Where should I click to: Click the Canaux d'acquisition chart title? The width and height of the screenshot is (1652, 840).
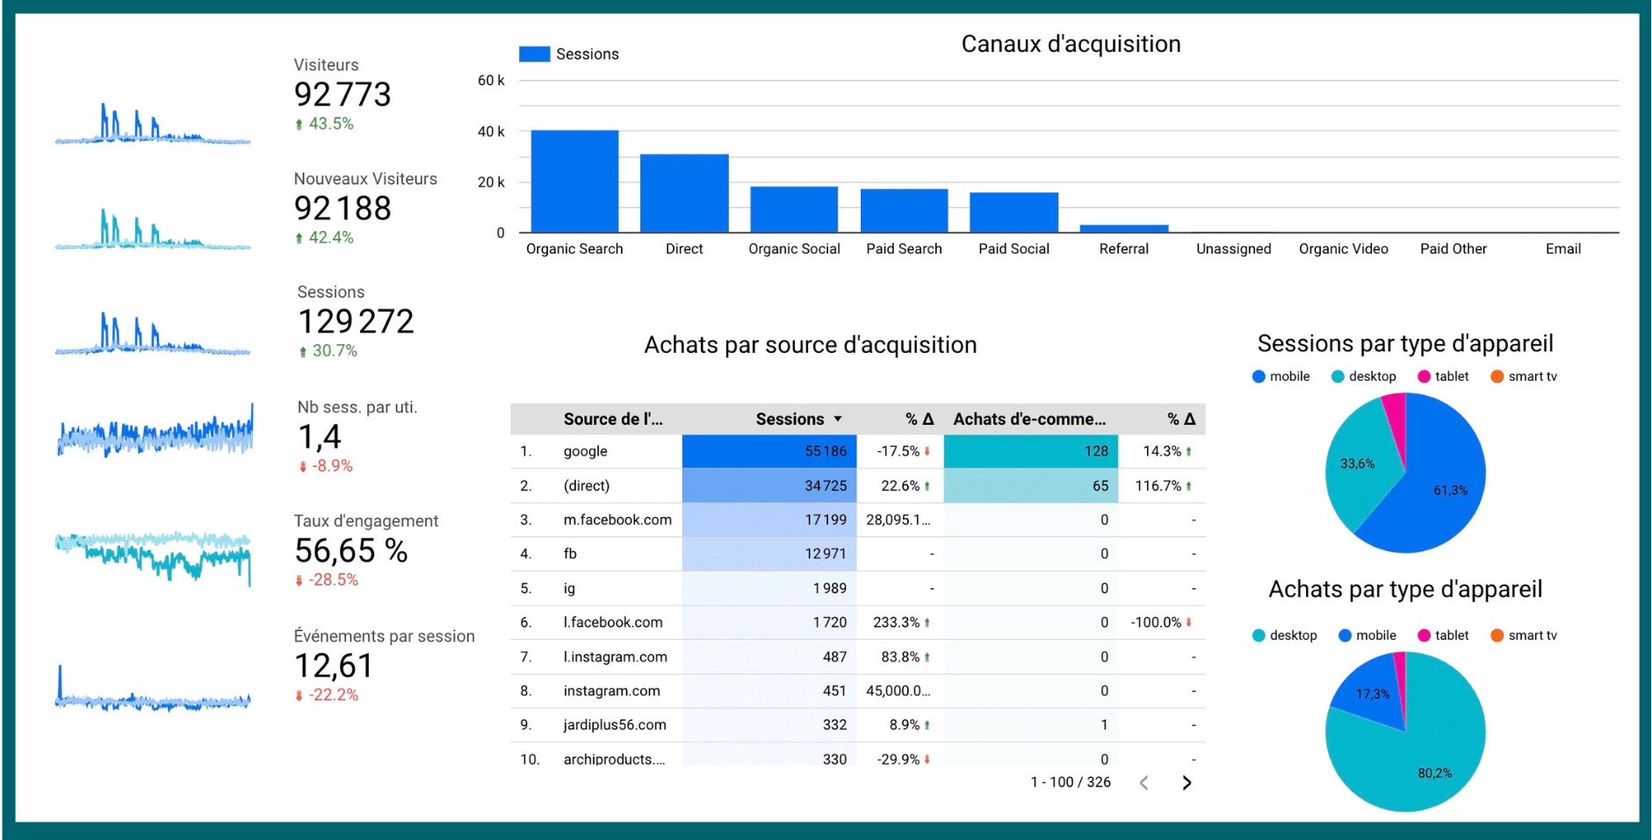pyautogui.click(x=1071, y=44)
